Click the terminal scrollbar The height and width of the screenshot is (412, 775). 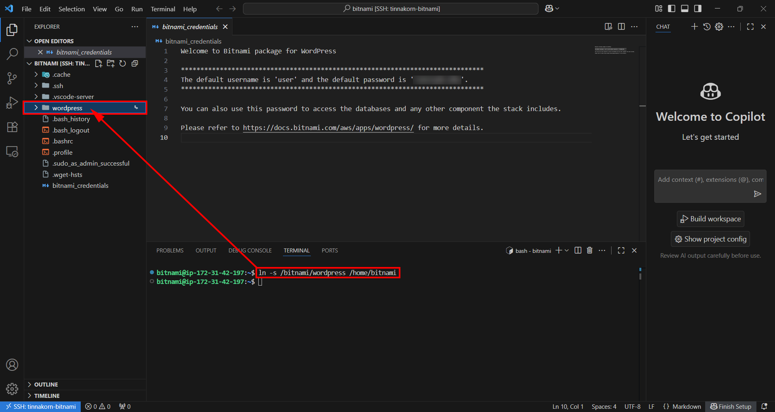[x=640, y=276]
